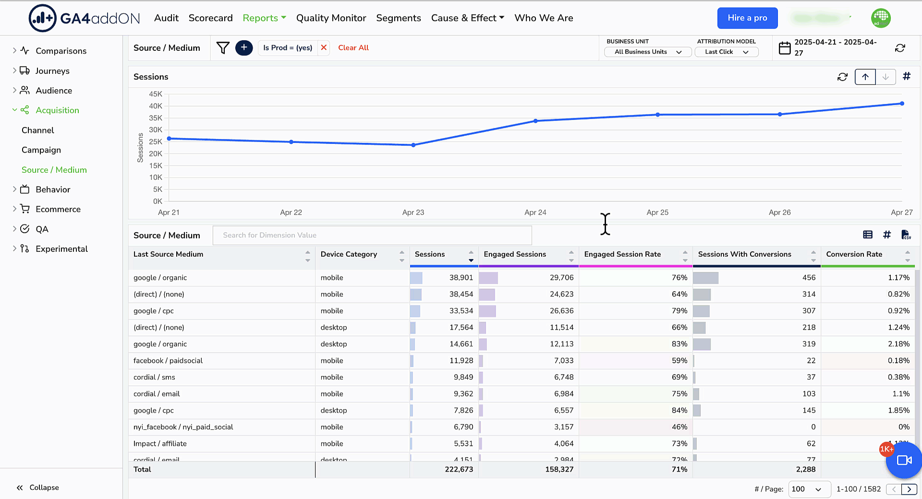Switch to the Quality Monitor section
The height and width of the screenshot is (499, 922).
click(331, 18)
